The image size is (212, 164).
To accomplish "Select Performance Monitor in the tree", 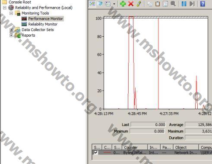I will (45, 19).
